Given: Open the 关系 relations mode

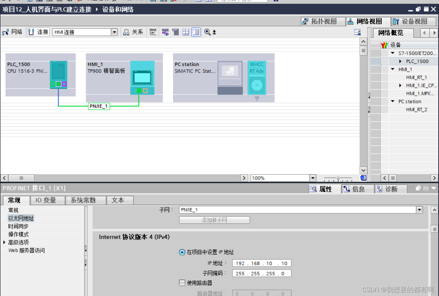Looking at the screenshot, I should [133, 32].
